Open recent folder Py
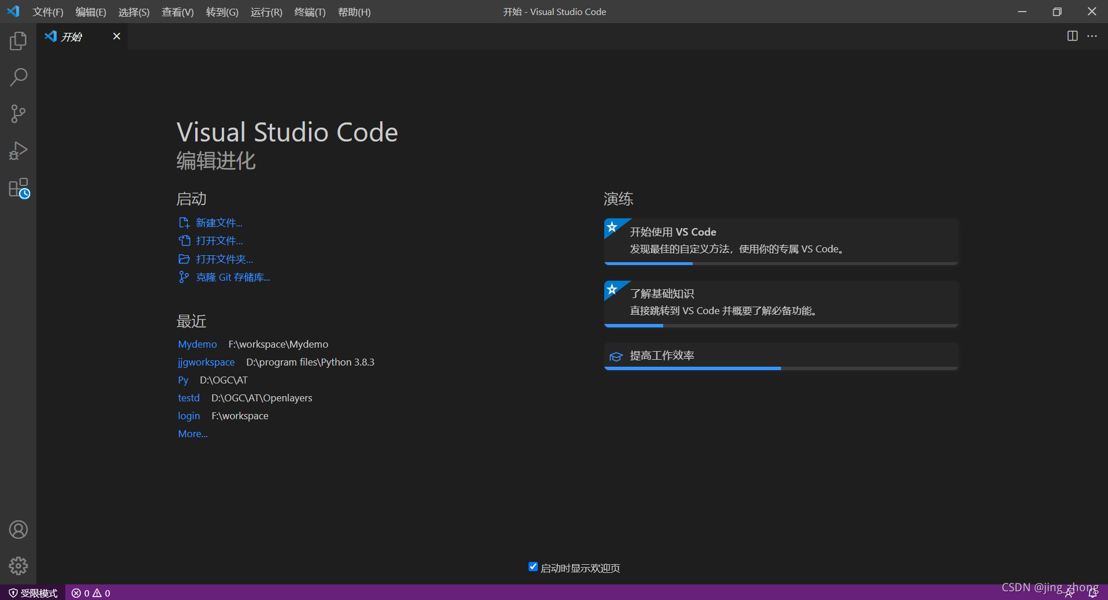 click(183, 380)
